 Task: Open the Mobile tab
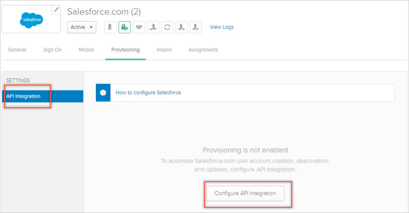86,50
